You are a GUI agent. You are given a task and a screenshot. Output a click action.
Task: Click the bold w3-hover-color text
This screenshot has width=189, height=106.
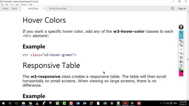pyautogui.click(x=129, y=32)
